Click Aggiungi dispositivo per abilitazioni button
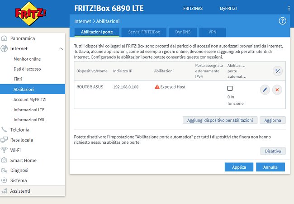The height and width of the screenshot is (204, 294). pyautogui.click(x=220, y=120)
